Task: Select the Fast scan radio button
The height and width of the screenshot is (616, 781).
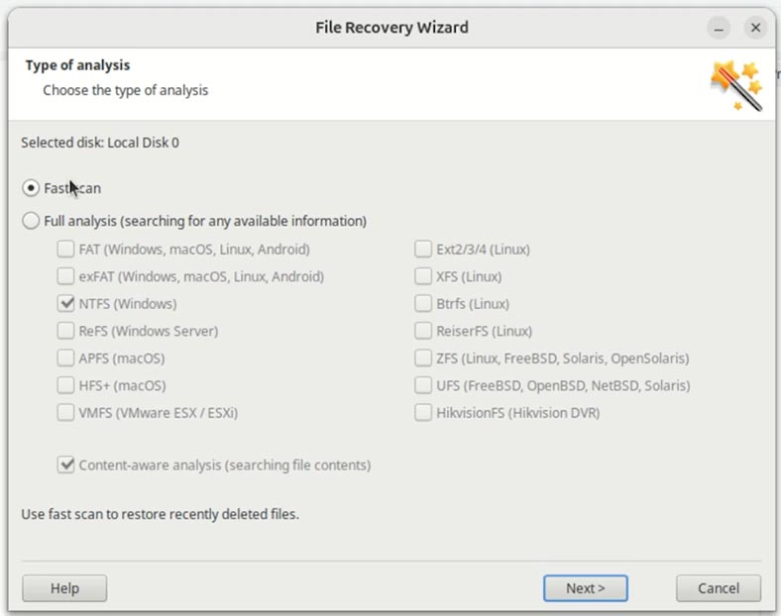Action: [31, 188]
